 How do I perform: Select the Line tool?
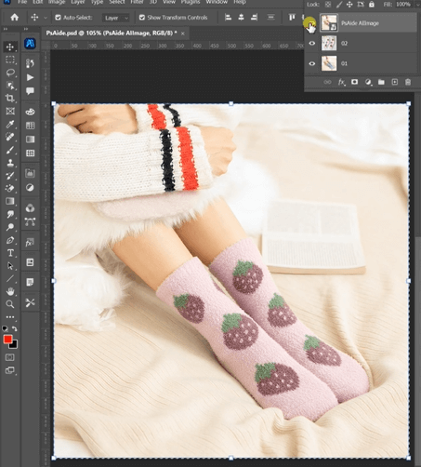[x=10, y=278]
